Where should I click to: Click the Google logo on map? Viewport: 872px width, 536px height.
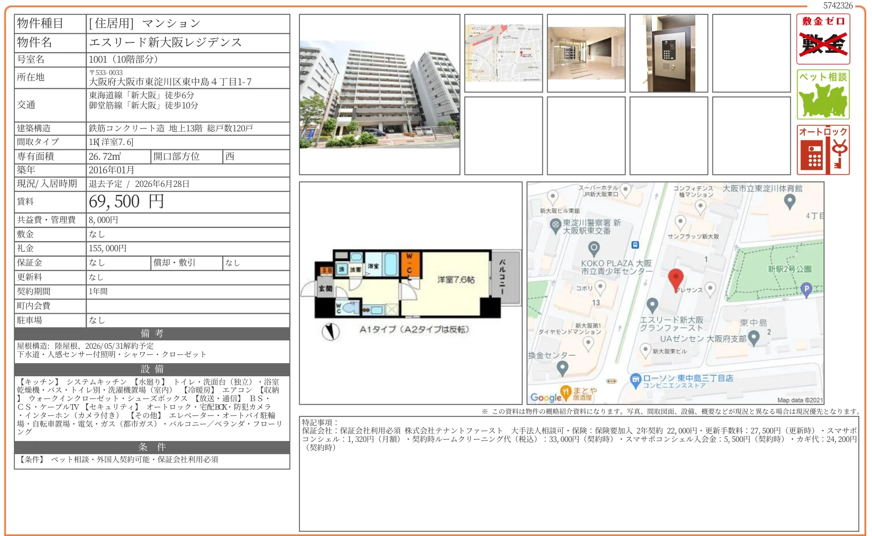click(545, 397)
